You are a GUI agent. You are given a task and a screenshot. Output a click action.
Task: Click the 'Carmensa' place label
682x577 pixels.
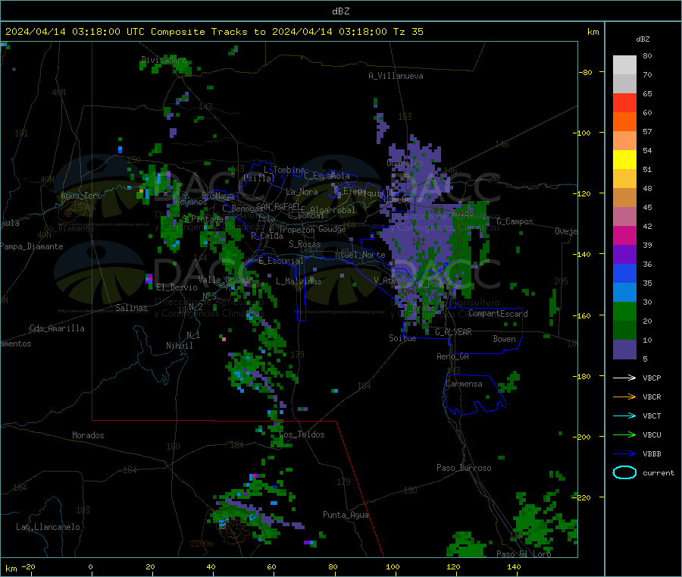pyautogui.click(x=464, y=384)
